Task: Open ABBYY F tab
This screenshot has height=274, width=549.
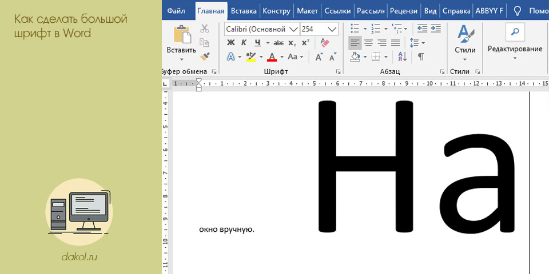Action: [489, 11]
